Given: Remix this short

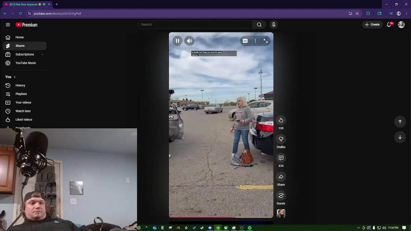Looking at the screenshot, I should [x=281, y=195].
